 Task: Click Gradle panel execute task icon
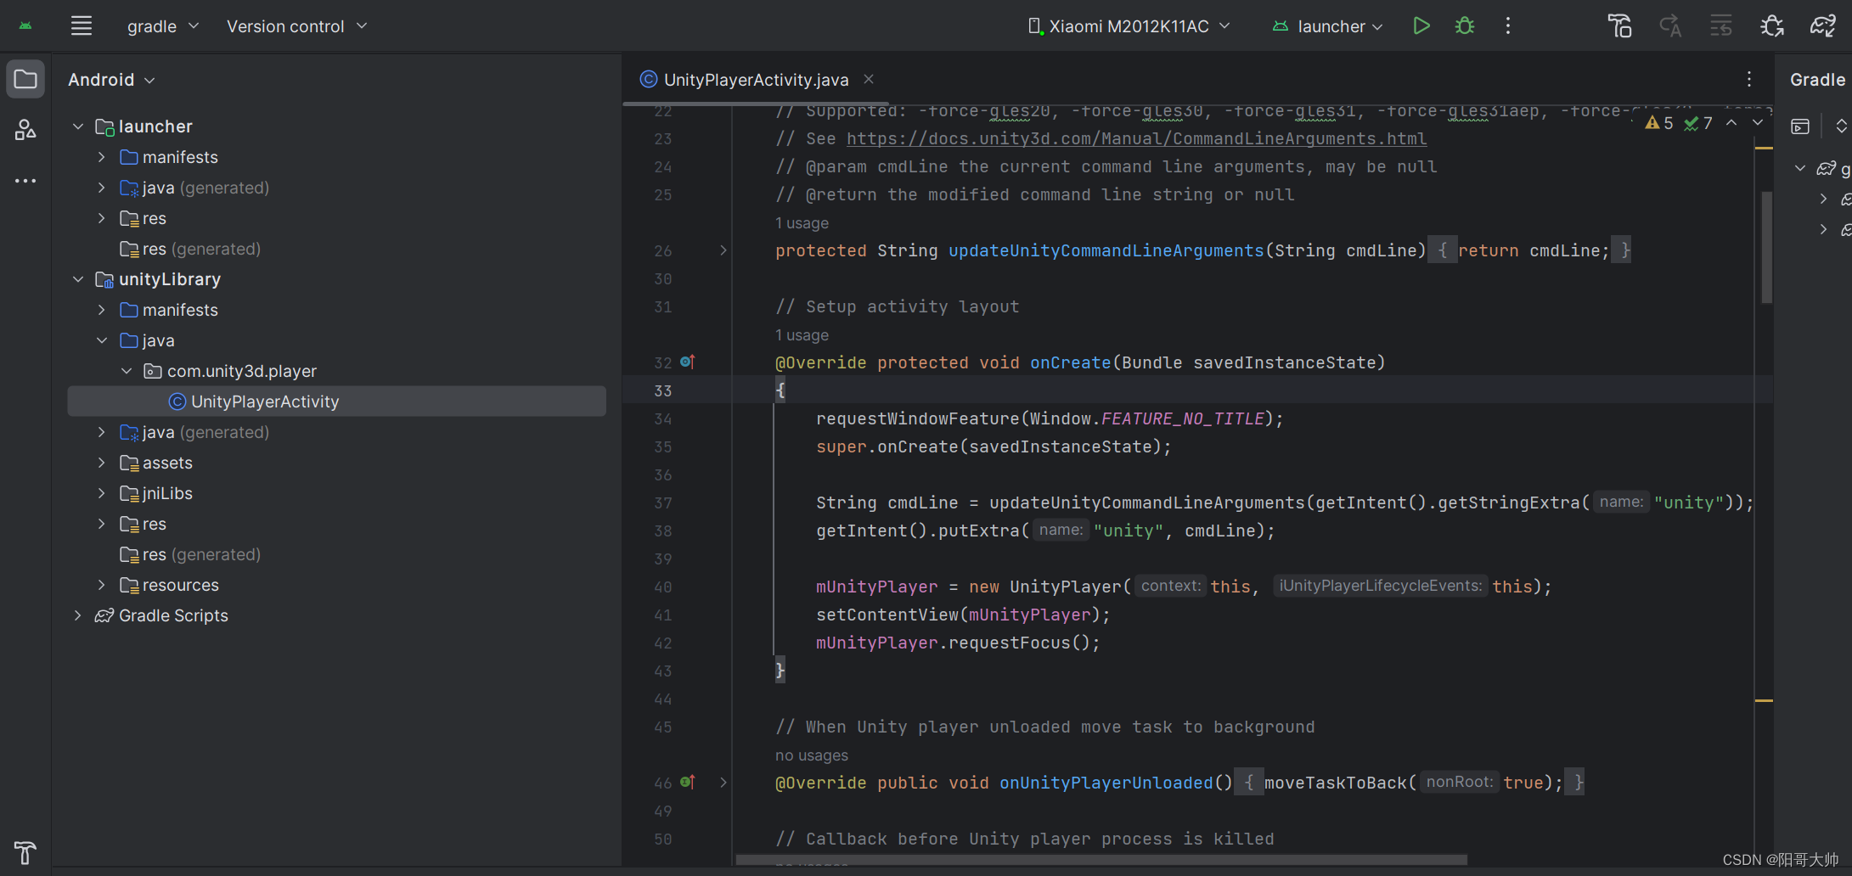pyautogui.click(x=1800, y=126)
